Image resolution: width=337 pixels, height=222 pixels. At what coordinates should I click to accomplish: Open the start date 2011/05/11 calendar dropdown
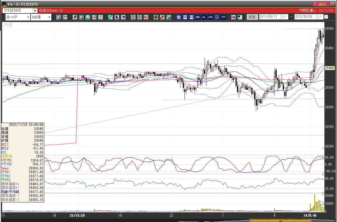click(284, 17)
